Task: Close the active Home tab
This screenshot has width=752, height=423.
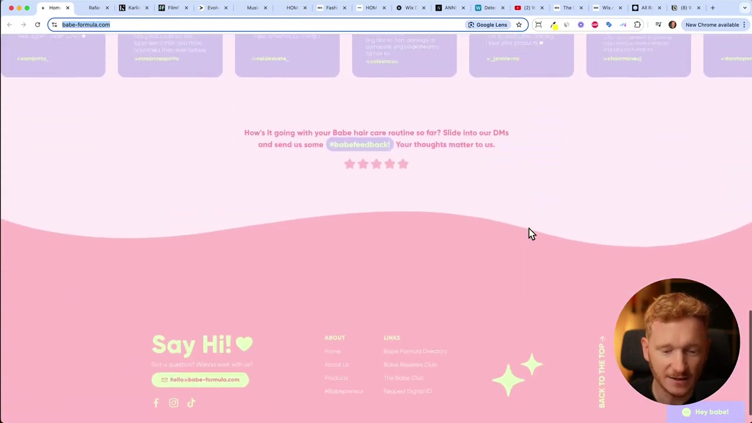Action: coord(68,8)
